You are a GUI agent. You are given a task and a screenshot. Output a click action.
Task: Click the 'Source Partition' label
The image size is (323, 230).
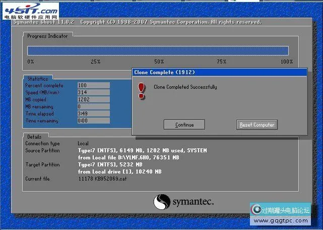(x=42, y=150)
